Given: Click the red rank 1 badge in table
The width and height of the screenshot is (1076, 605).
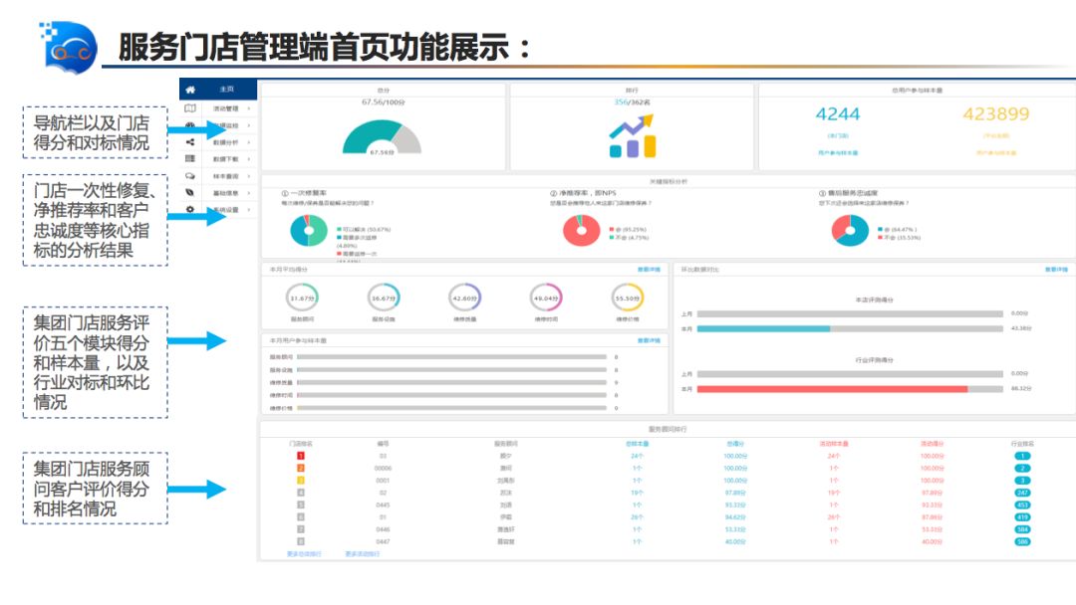Looking at the screenshot, I should pos(301,456).
